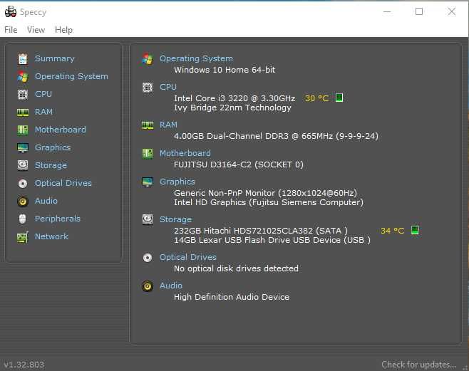Click the Graphics monitor icon in summary panel

[x=148, y=182]
